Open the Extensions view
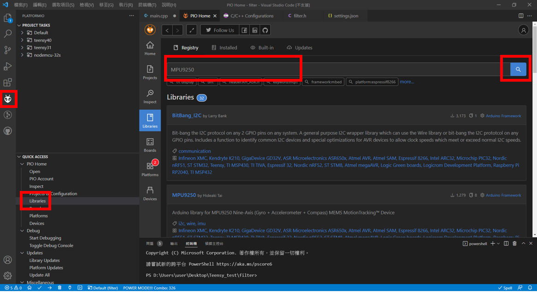Viewport: 537px width, 292px height. click(x=7, y=83)
